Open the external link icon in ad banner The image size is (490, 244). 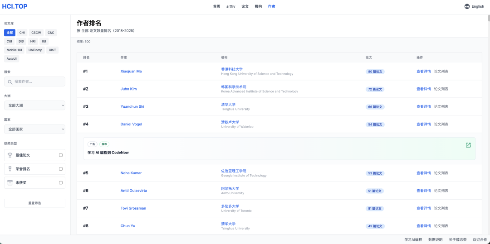pos(468,145)
